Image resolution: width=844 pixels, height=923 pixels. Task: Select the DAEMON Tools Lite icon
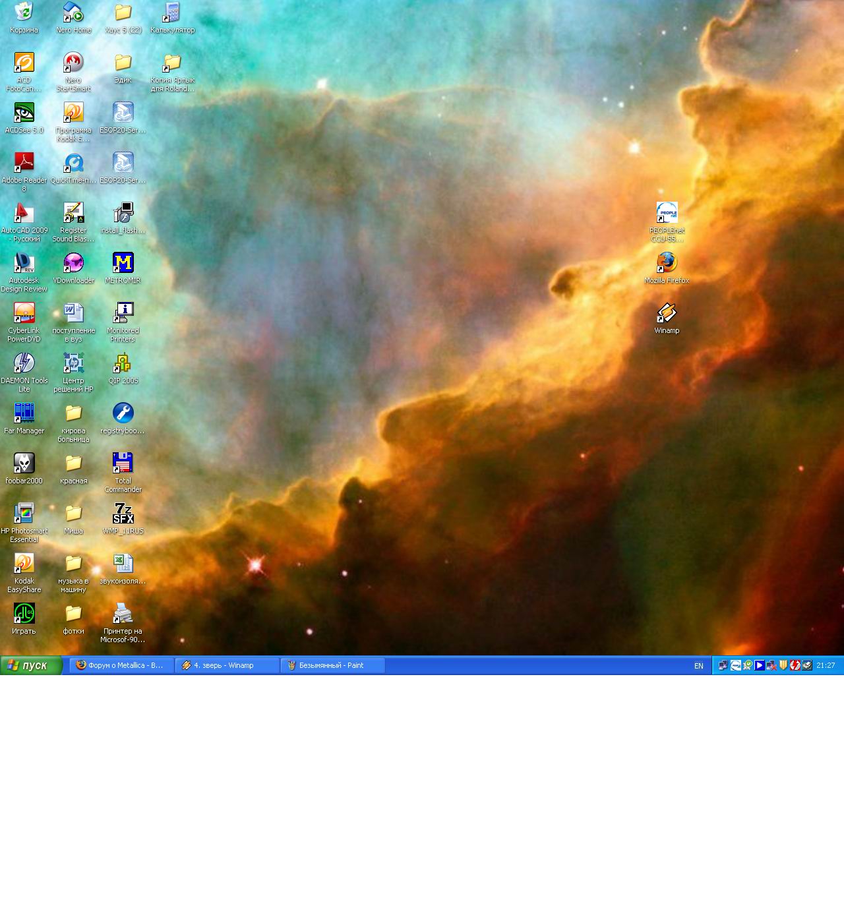coord(24,363)
